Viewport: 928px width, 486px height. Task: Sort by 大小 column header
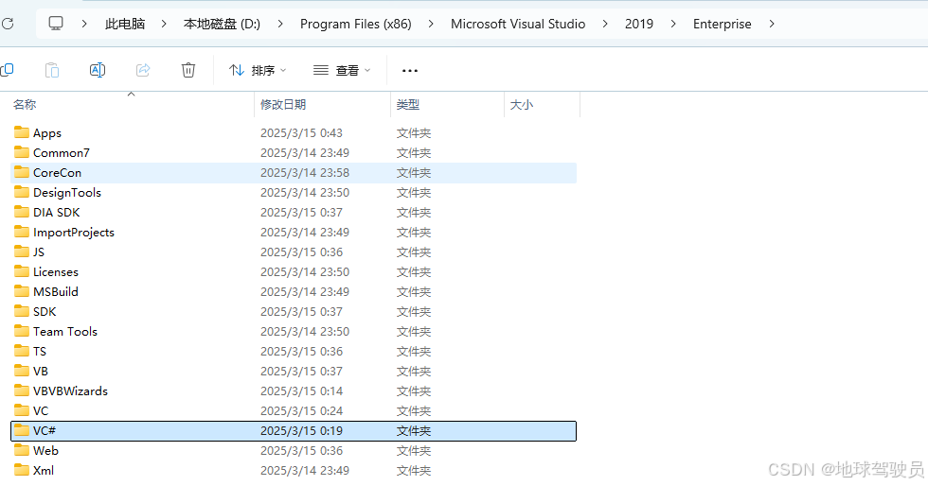pyautogui.click(x=522, y=105)
